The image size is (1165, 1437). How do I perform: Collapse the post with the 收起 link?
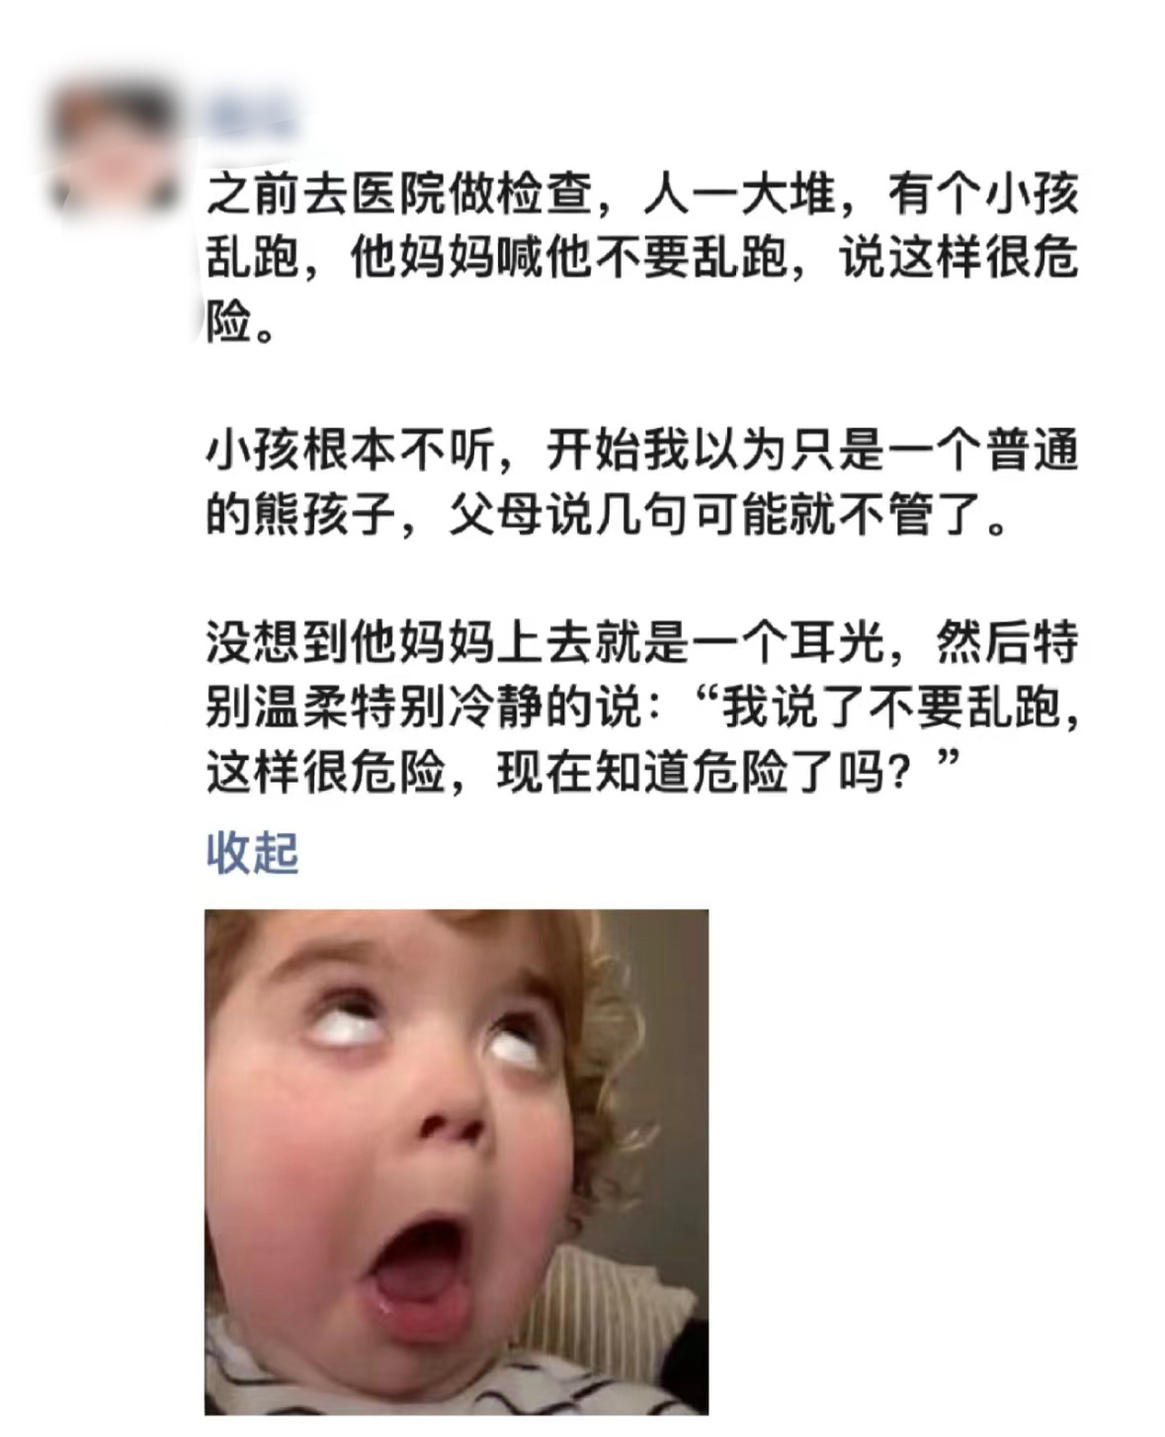click(252, 853)
